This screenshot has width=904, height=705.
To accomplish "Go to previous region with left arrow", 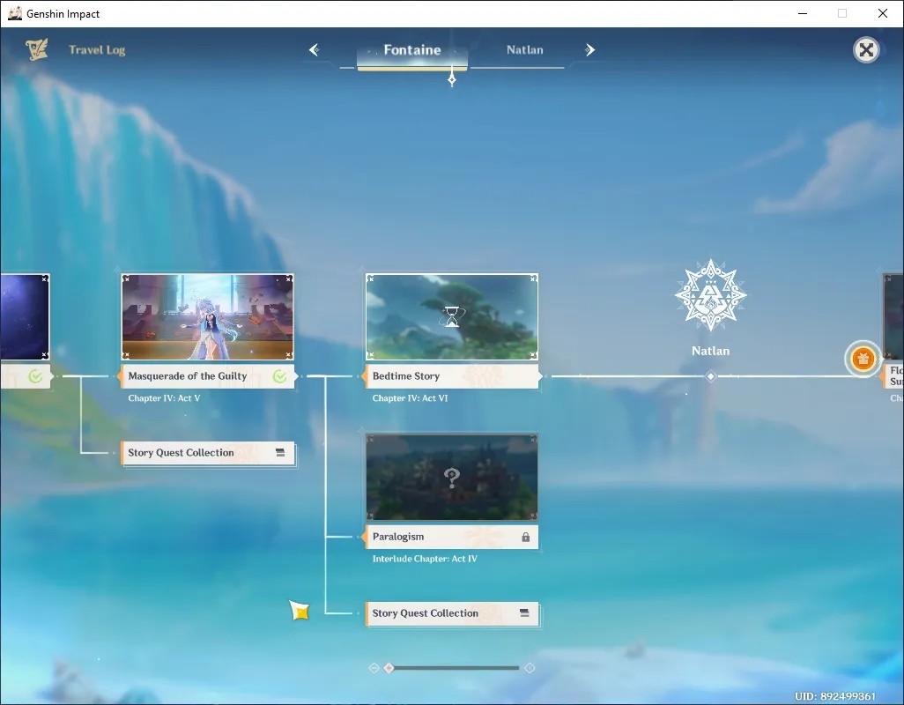I will click(x=315, y=50).
